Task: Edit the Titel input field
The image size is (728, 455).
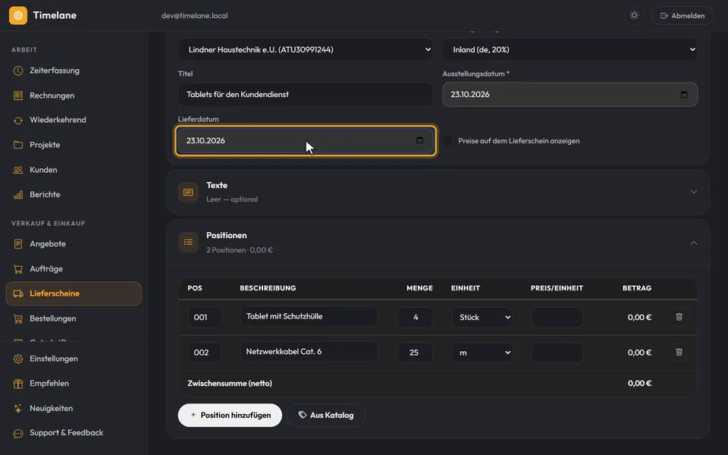Action: [x=306, y=95]
